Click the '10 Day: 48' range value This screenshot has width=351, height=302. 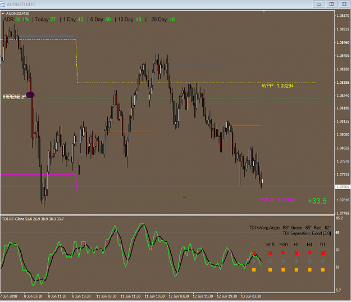[x=130, y=20]
